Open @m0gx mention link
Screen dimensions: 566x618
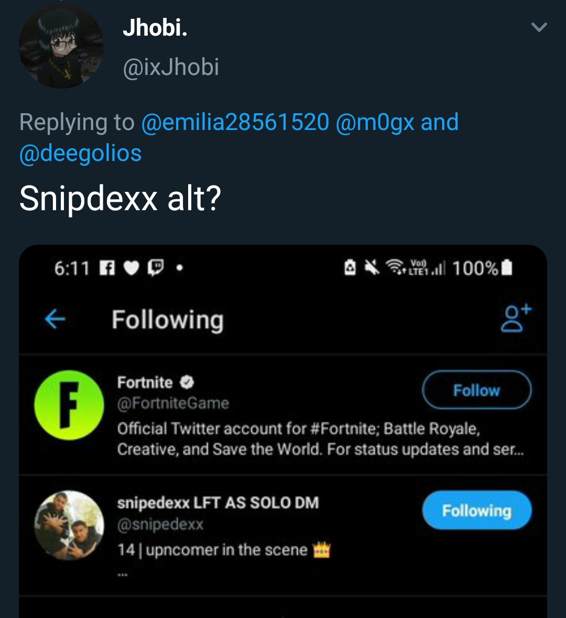point(374,122)
